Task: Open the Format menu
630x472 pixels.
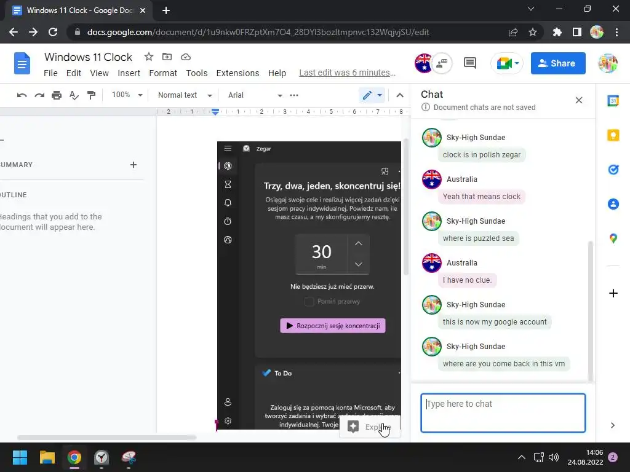Action: tap(162, 73)
